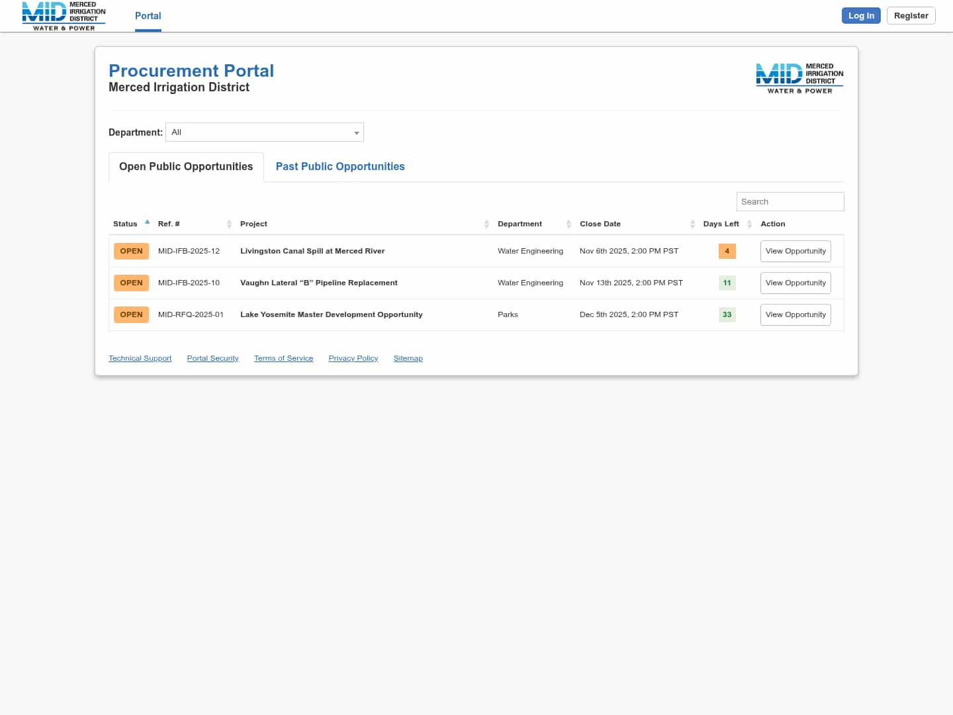
Task: Click the Register button
Action: [x=911, y=15]
